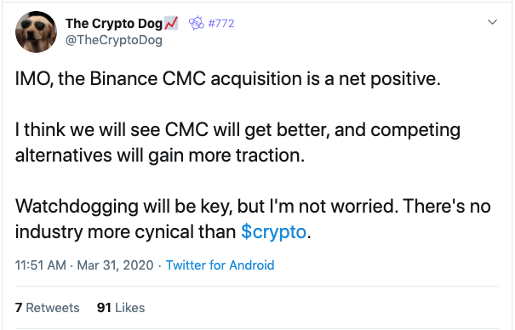Click the display name The Crypto Dog

point(114,23)
